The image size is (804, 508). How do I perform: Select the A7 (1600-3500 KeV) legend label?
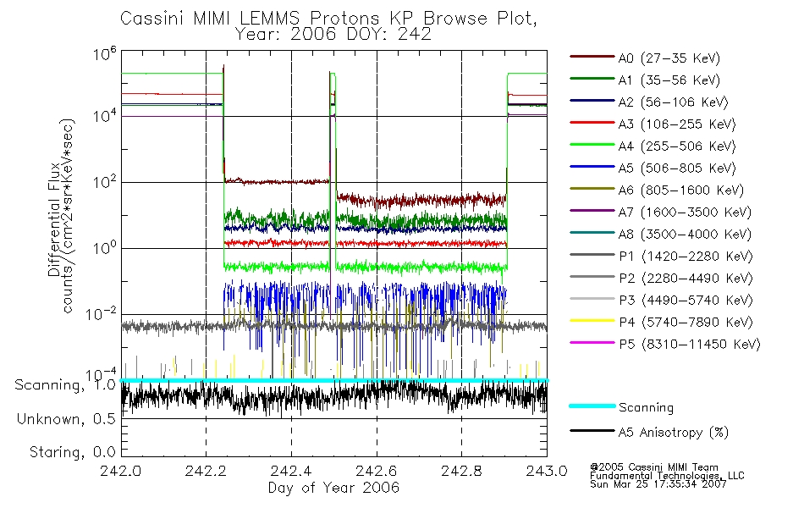coord(685,212)
